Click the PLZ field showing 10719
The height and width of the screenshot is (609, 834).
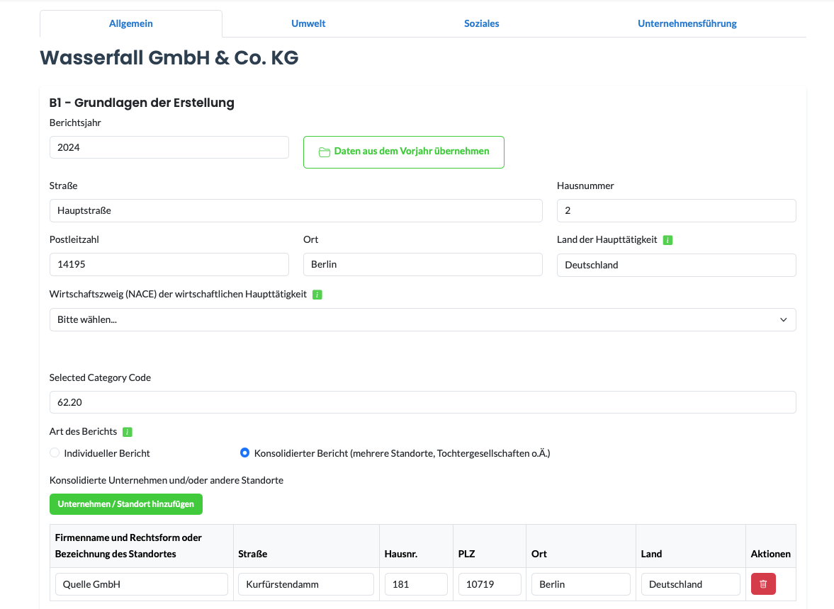point(490,584)
